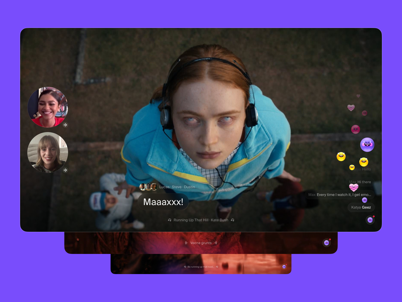Expand Max's "Every time I watch it" message
This screenshot has height=302, width=402.
click(339, 195)
